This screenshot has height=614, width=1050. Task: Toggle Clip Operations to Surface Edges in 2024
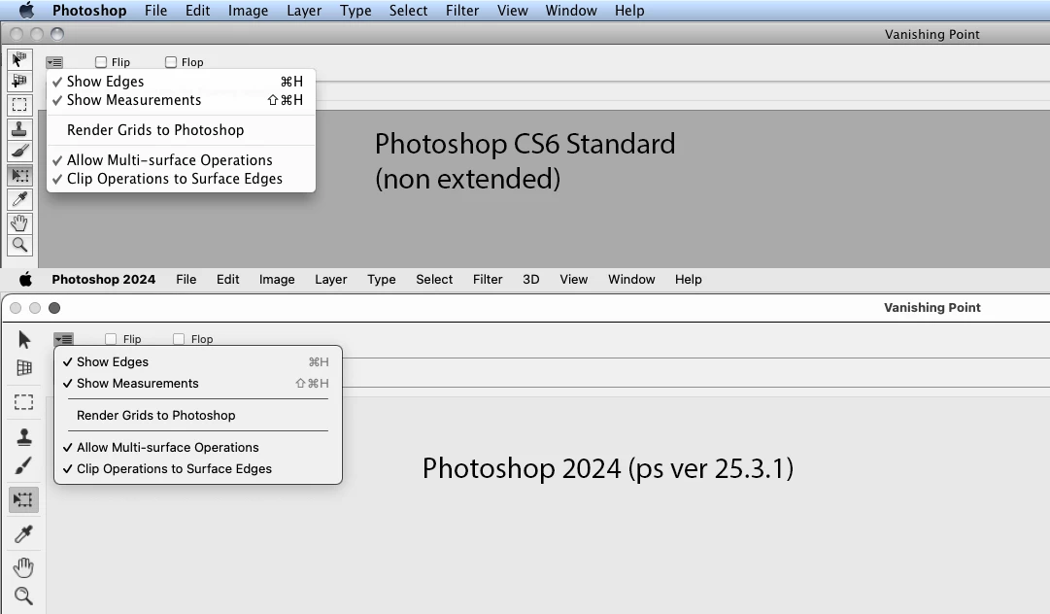coord(198,468)
